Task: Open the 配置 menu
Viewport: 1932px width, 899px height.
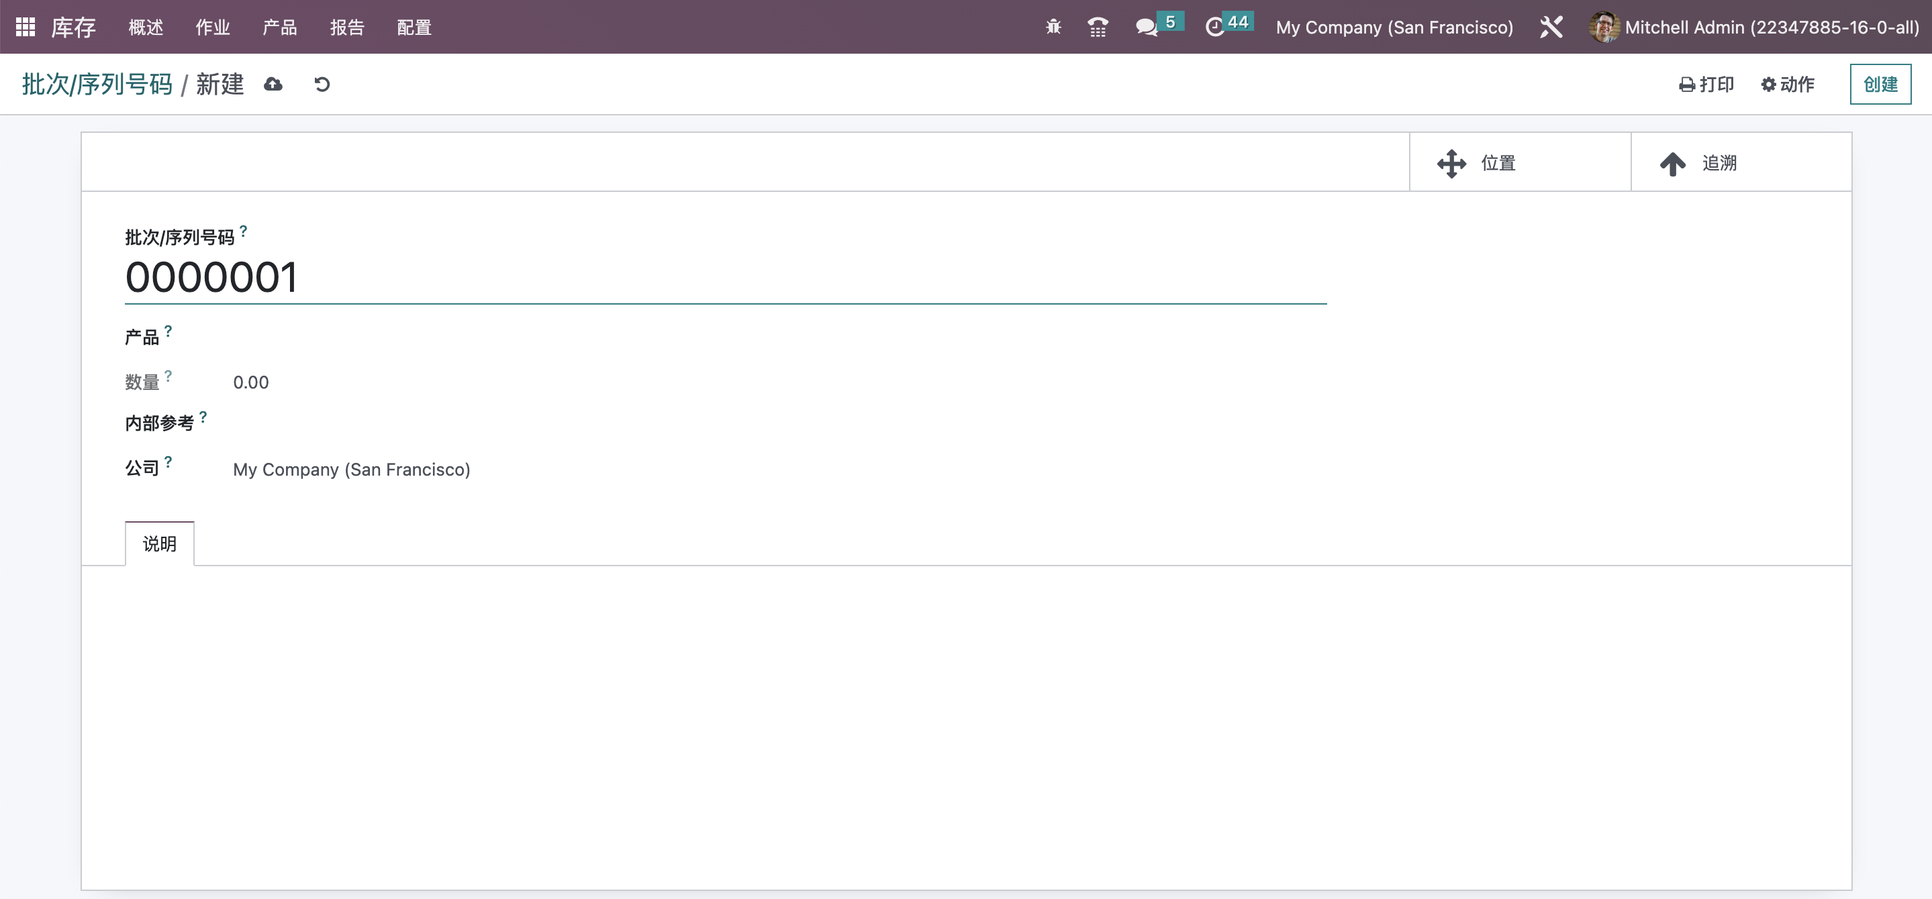Action: tap(414, 27)
